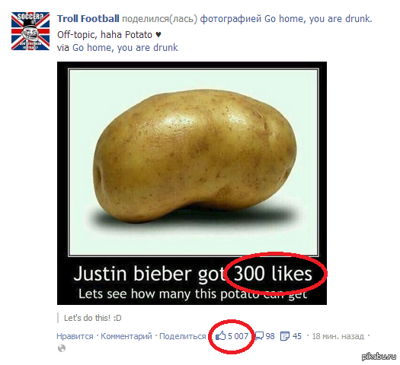Open the Troll Football page link
Viewport: 400px width, 365px height.
tap(88, 19)
